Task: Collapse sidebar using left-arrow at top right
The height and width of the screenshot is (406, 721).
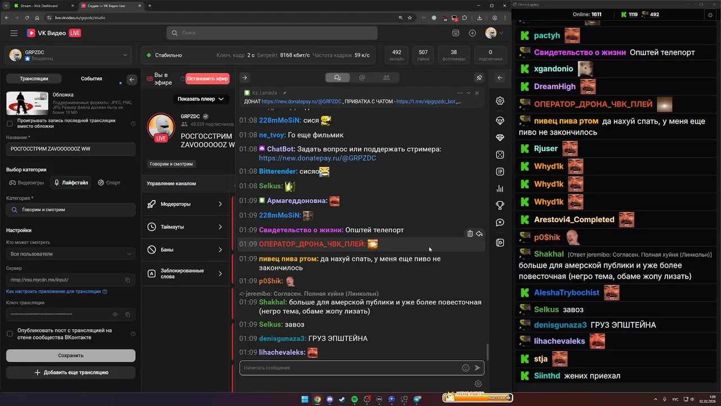Action: 500,78
